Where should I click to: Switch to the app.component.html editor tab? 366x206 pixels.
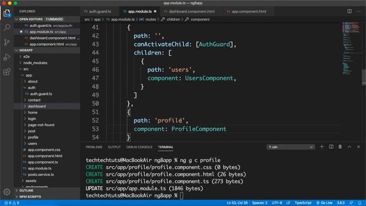point(249,11)
